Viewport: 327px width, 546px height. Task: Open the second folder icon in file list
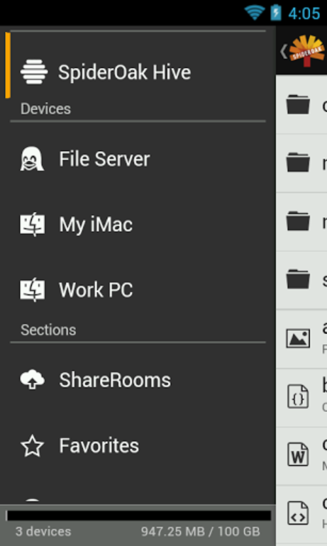pyautogui.click(x=298, y=162)
